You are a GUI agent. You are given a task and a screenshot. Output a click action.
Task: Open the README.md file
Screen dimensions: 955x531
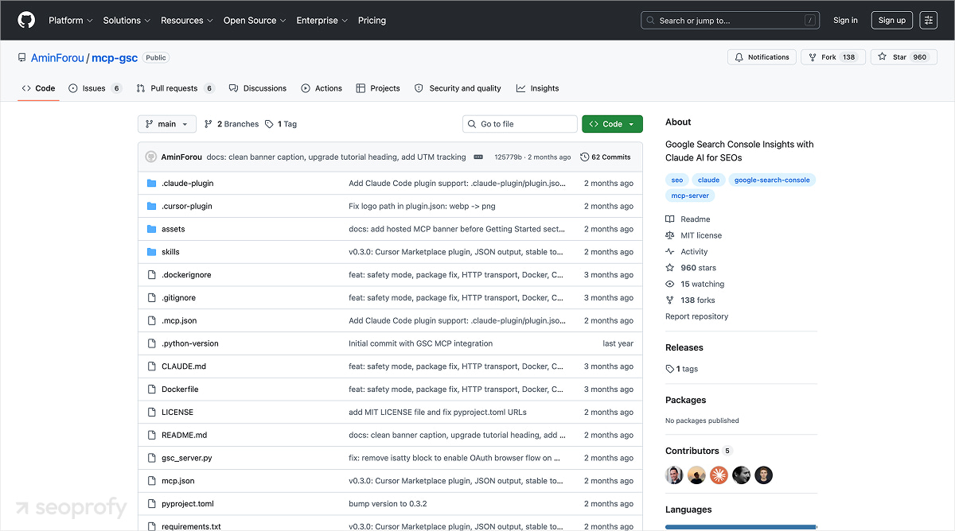coord(184,436)
